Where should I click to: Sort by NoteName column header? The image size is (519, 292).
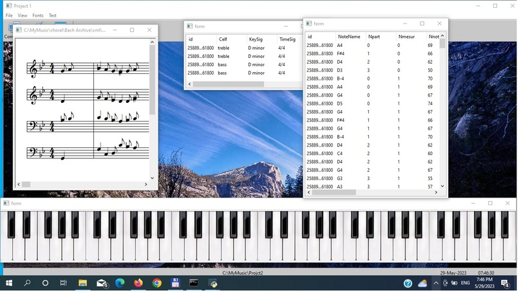(349, 37)
